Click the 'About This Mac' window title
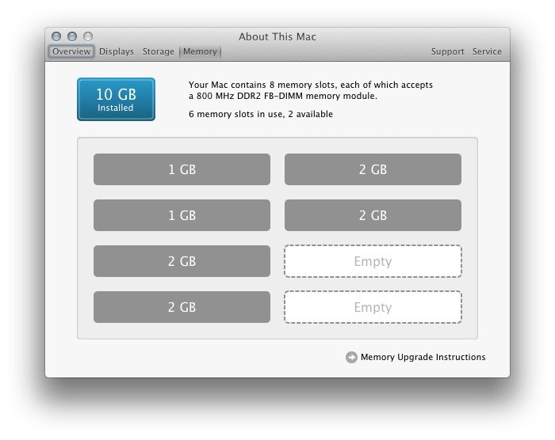The height and width of the screenshot is (440, 555). coord(277,36)
